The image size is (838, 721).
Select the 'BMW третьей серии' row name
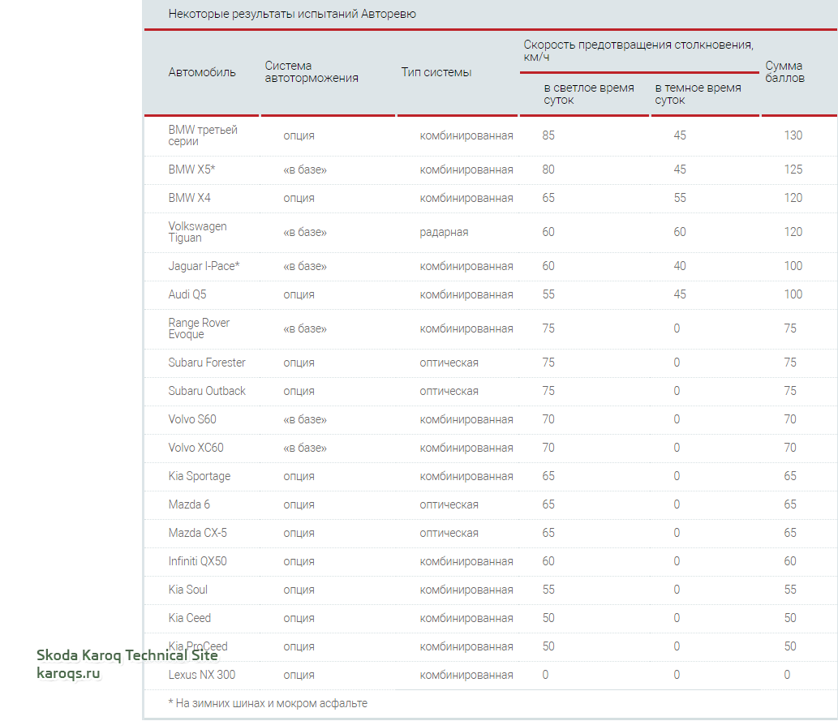203,135
